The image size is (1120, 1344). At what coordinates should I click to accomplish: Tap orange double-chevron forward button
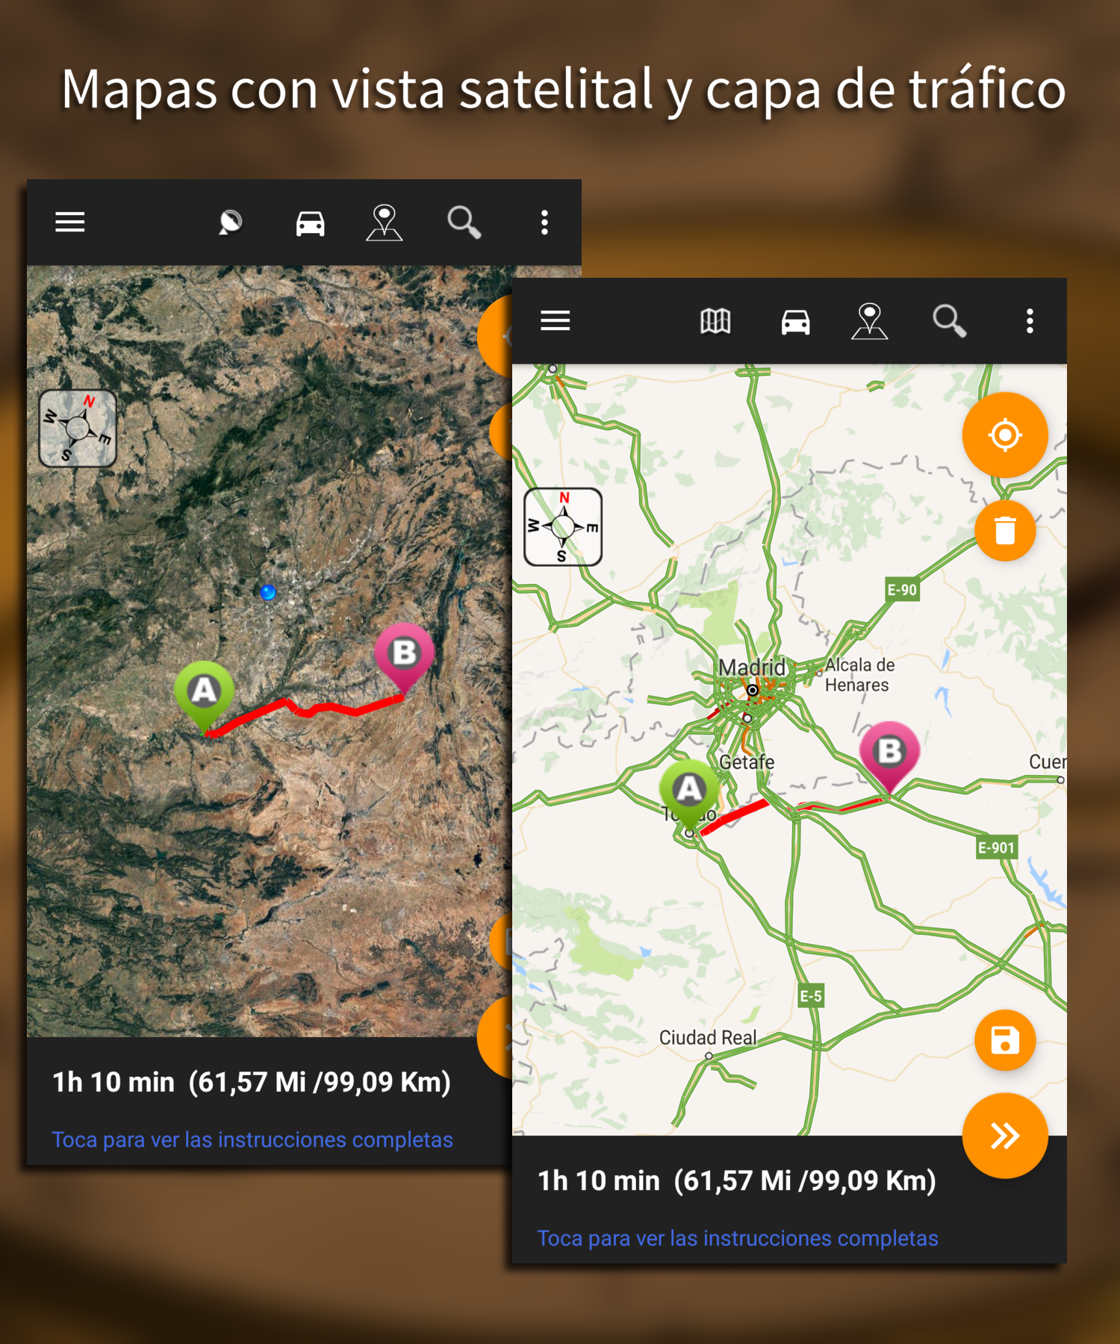1005,1136
